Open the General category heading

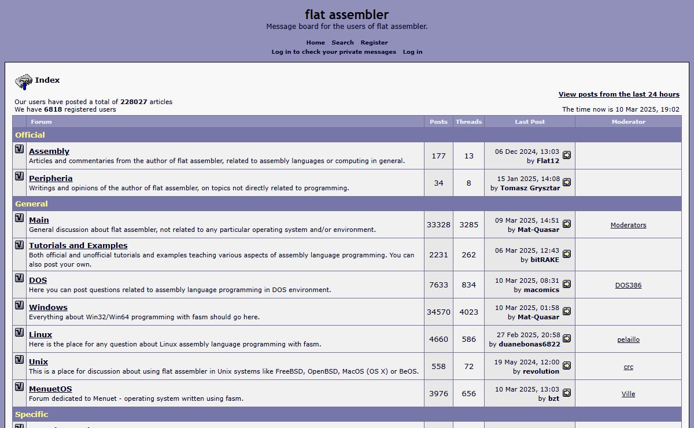tap(31, 204)
